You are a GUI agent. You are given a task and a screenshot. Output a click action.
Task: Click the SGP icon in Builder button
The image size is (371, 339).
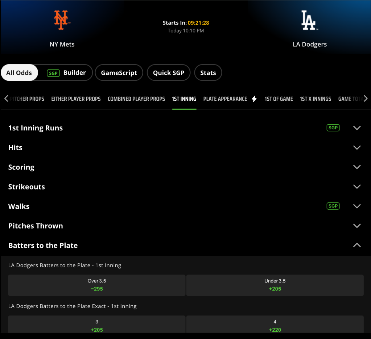tap(53, 73)
